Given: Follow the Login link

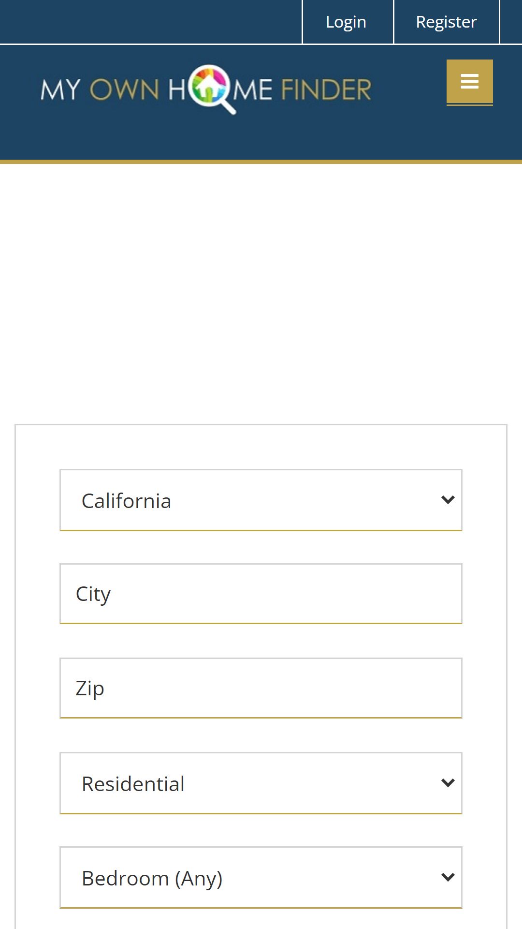Looking at the screenshot, I should tap(346, 22).
